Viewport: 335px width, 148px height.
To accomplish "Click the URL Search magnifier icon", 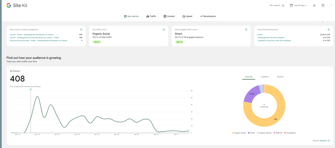I will click(x=283, y=6).
